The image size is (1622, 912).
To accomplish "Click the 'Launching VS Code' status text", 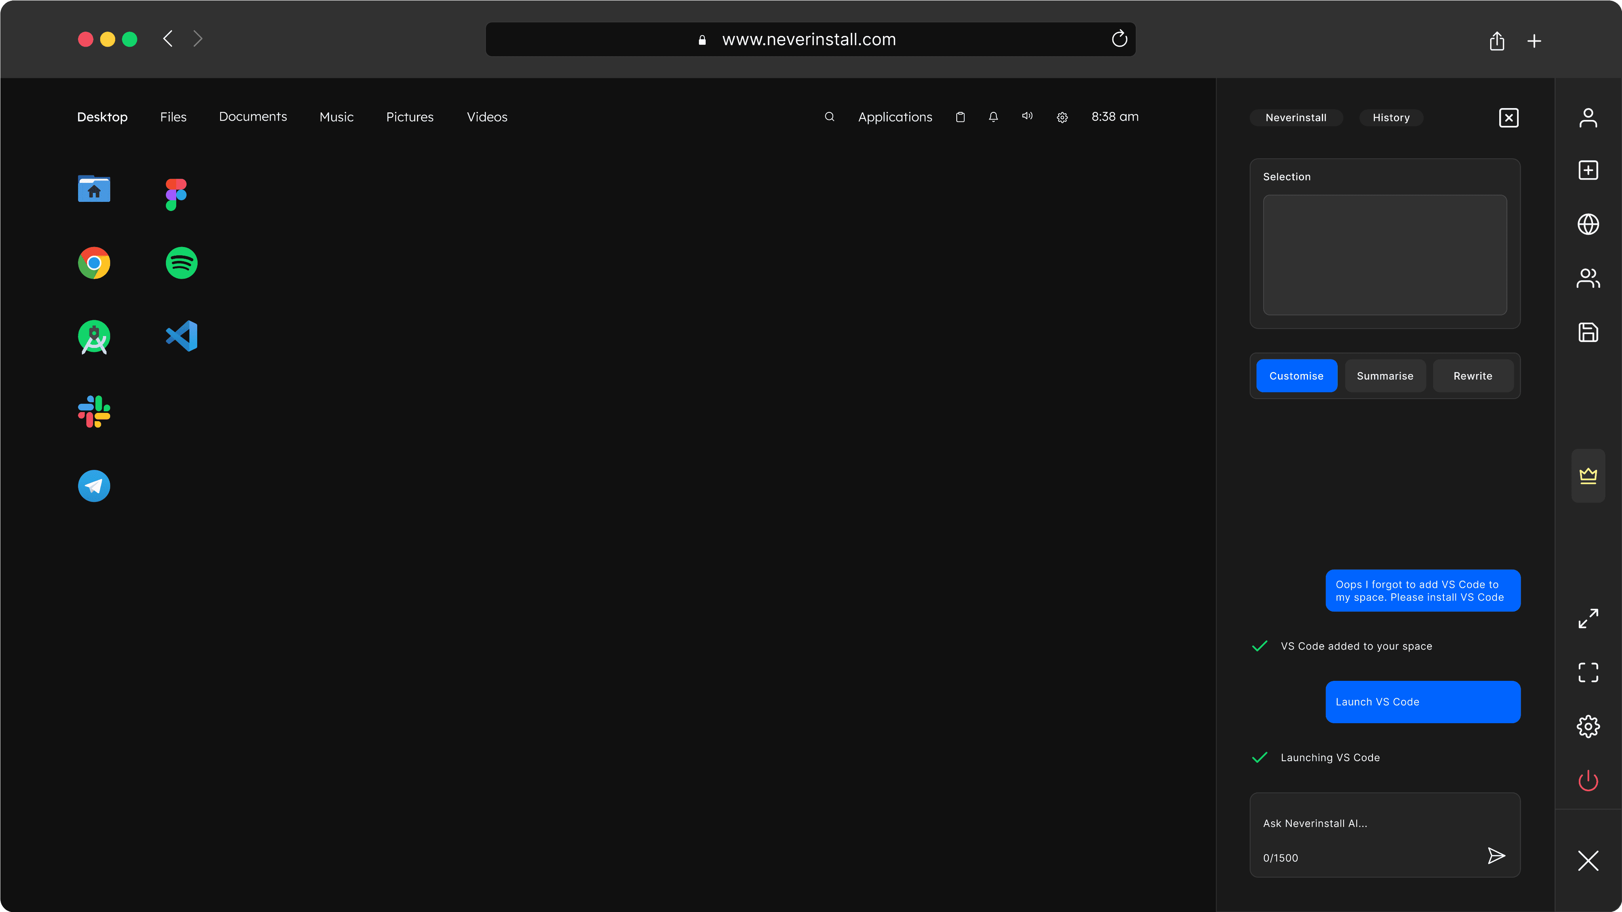I will pyautogui.click(x=1330, y=758).
